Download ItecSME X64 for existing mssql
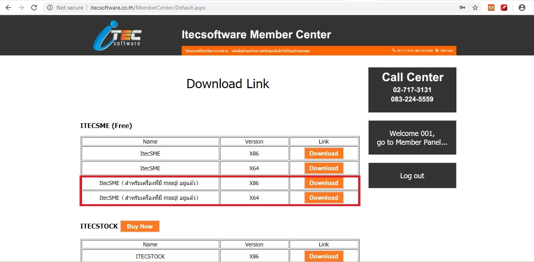 [x=324, y=198]
